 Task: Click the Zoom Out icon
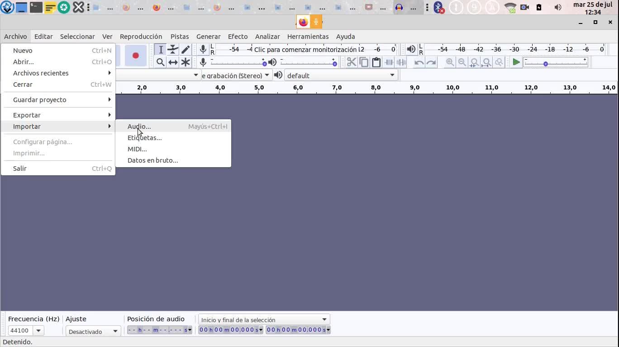pos(462,62)
